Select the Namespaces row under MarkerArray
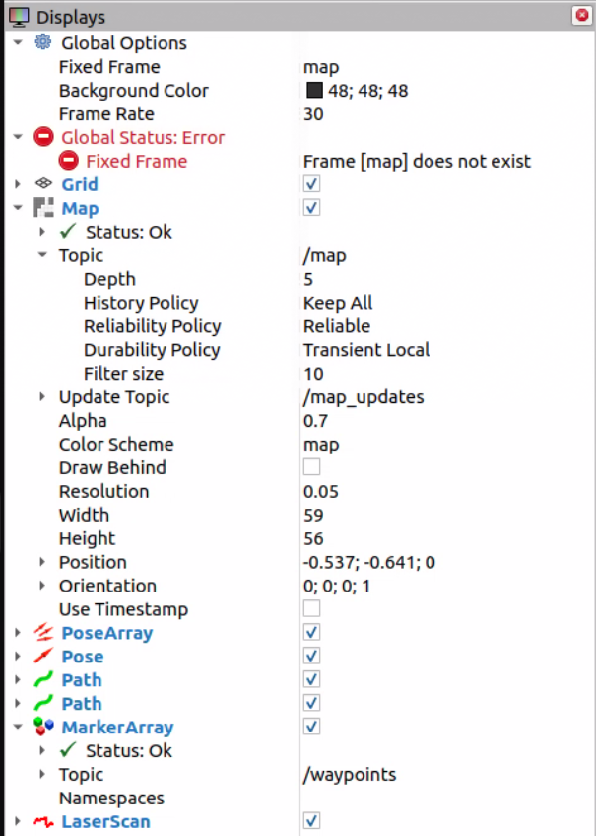Screen dimensions: 596x836 [111, 798]
